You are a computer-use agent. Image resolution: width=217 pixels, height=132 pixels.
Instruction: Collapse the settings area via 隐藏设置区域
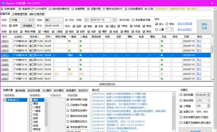coord(107,84)
